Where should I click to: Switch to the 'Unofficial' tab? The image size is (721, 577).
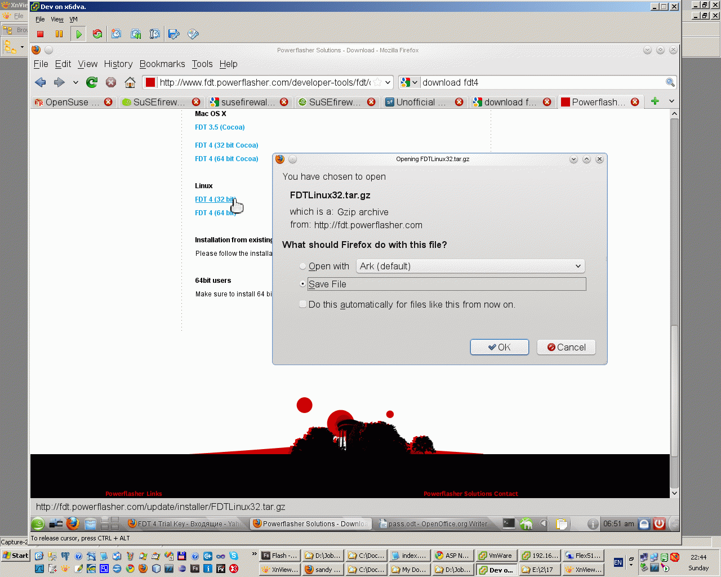coord(424,102)
